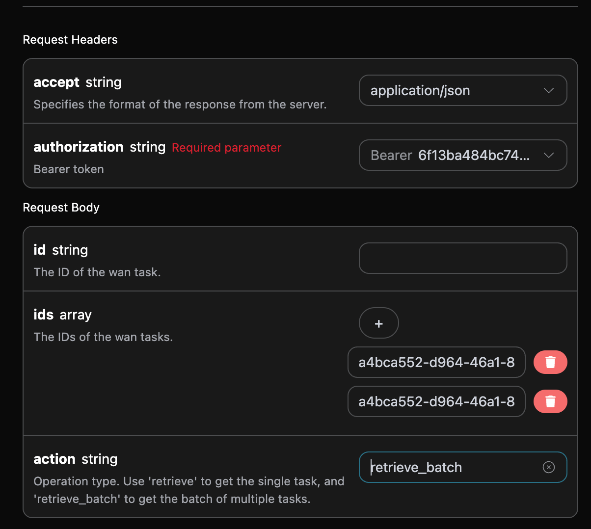Screen dimensions: 591x529
Task: Click into the first ids value text box
Action: 436,362
